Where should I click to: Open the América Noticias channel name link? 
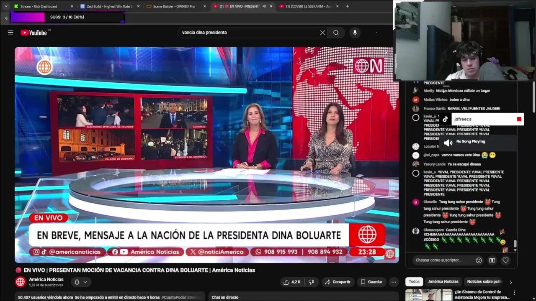pos(46,279)
